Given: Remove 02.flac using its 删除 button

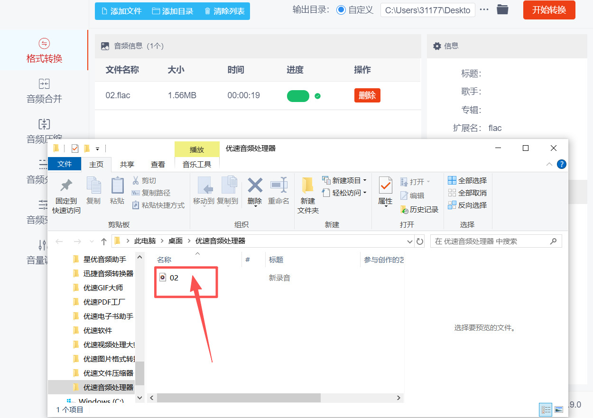Looking at the screenshot, I should click(367, 95).
